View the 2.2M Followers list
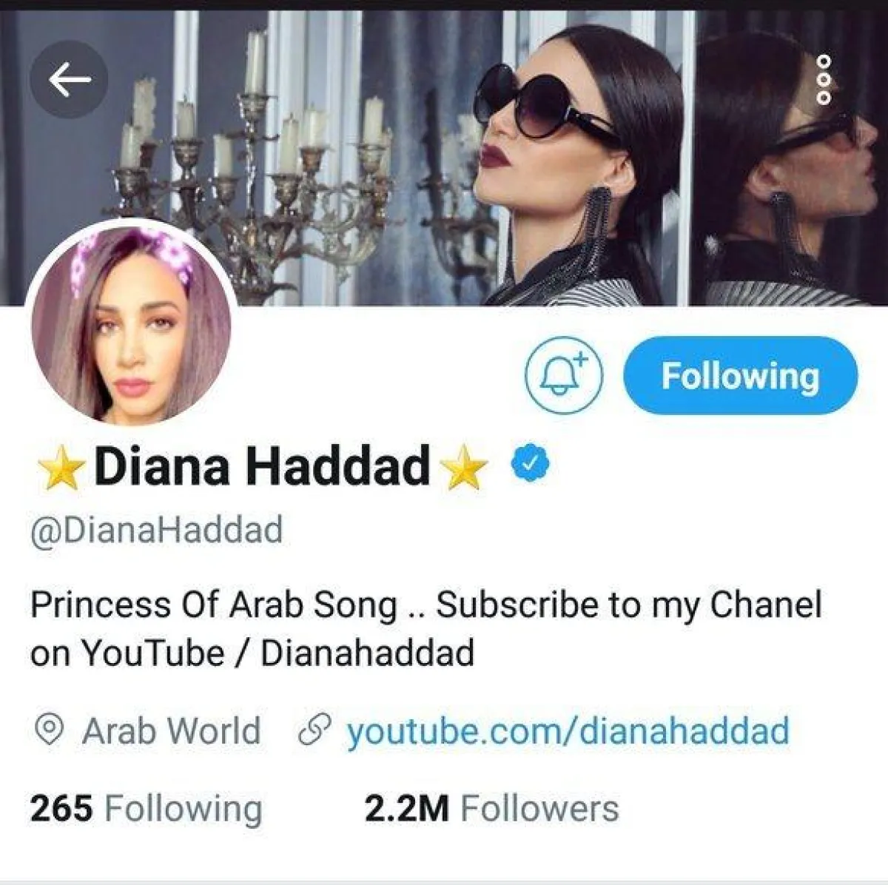This screenshot has width=888, height=885. click(x=491, y=808)
